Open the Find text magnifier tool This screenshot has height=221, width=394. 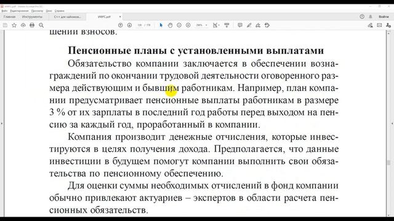point(41,25)
